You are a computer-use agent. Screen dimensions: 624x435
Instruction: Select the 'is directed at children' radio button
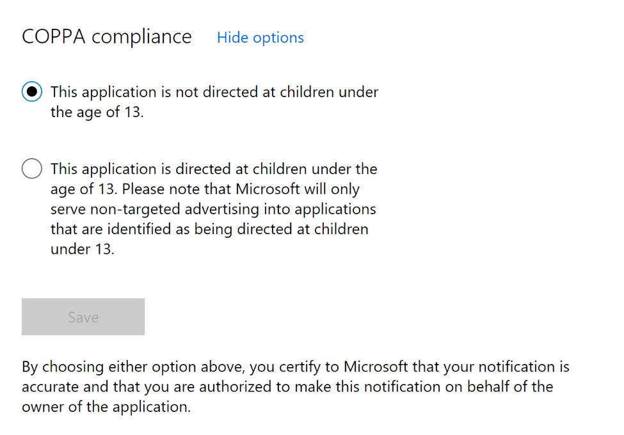[32, 168]
